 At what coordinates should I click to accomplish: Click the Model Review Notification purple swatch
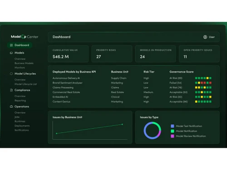click(173, 136)
